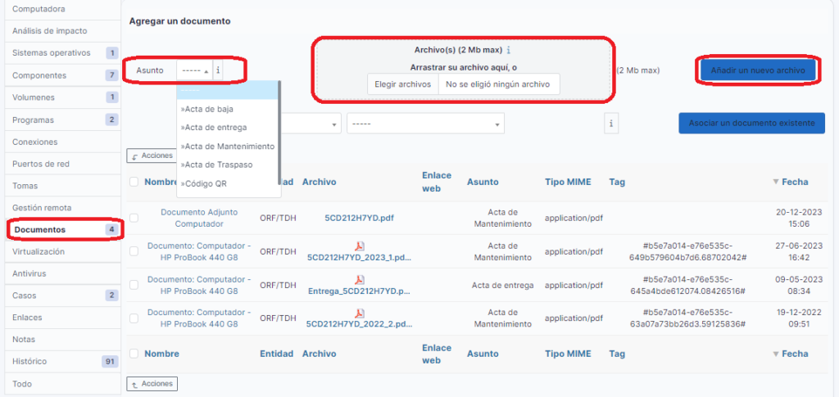Check the row dated 09-05-2023 checkbox
The image size is (839, 397).
(x=134, y=285)
